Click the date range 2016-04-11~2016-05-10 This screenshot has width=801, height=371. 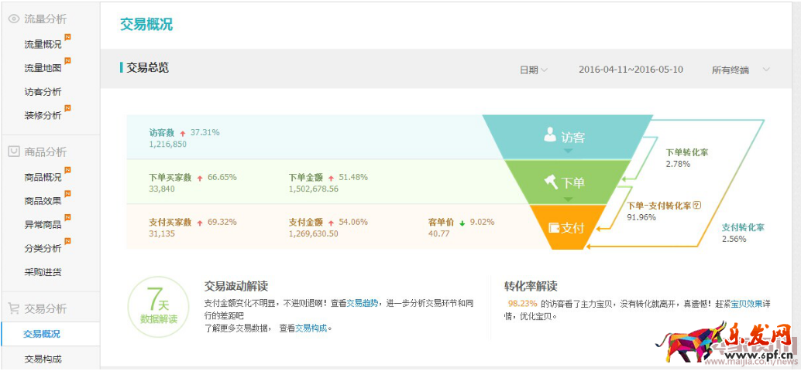(x=631, y=70)
